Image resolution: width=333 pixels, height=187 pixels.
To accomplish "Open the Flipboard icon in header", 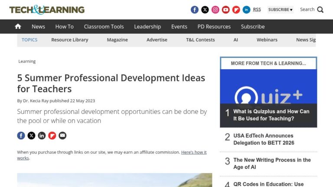I will pyautogui.click(x=236, y=10).
